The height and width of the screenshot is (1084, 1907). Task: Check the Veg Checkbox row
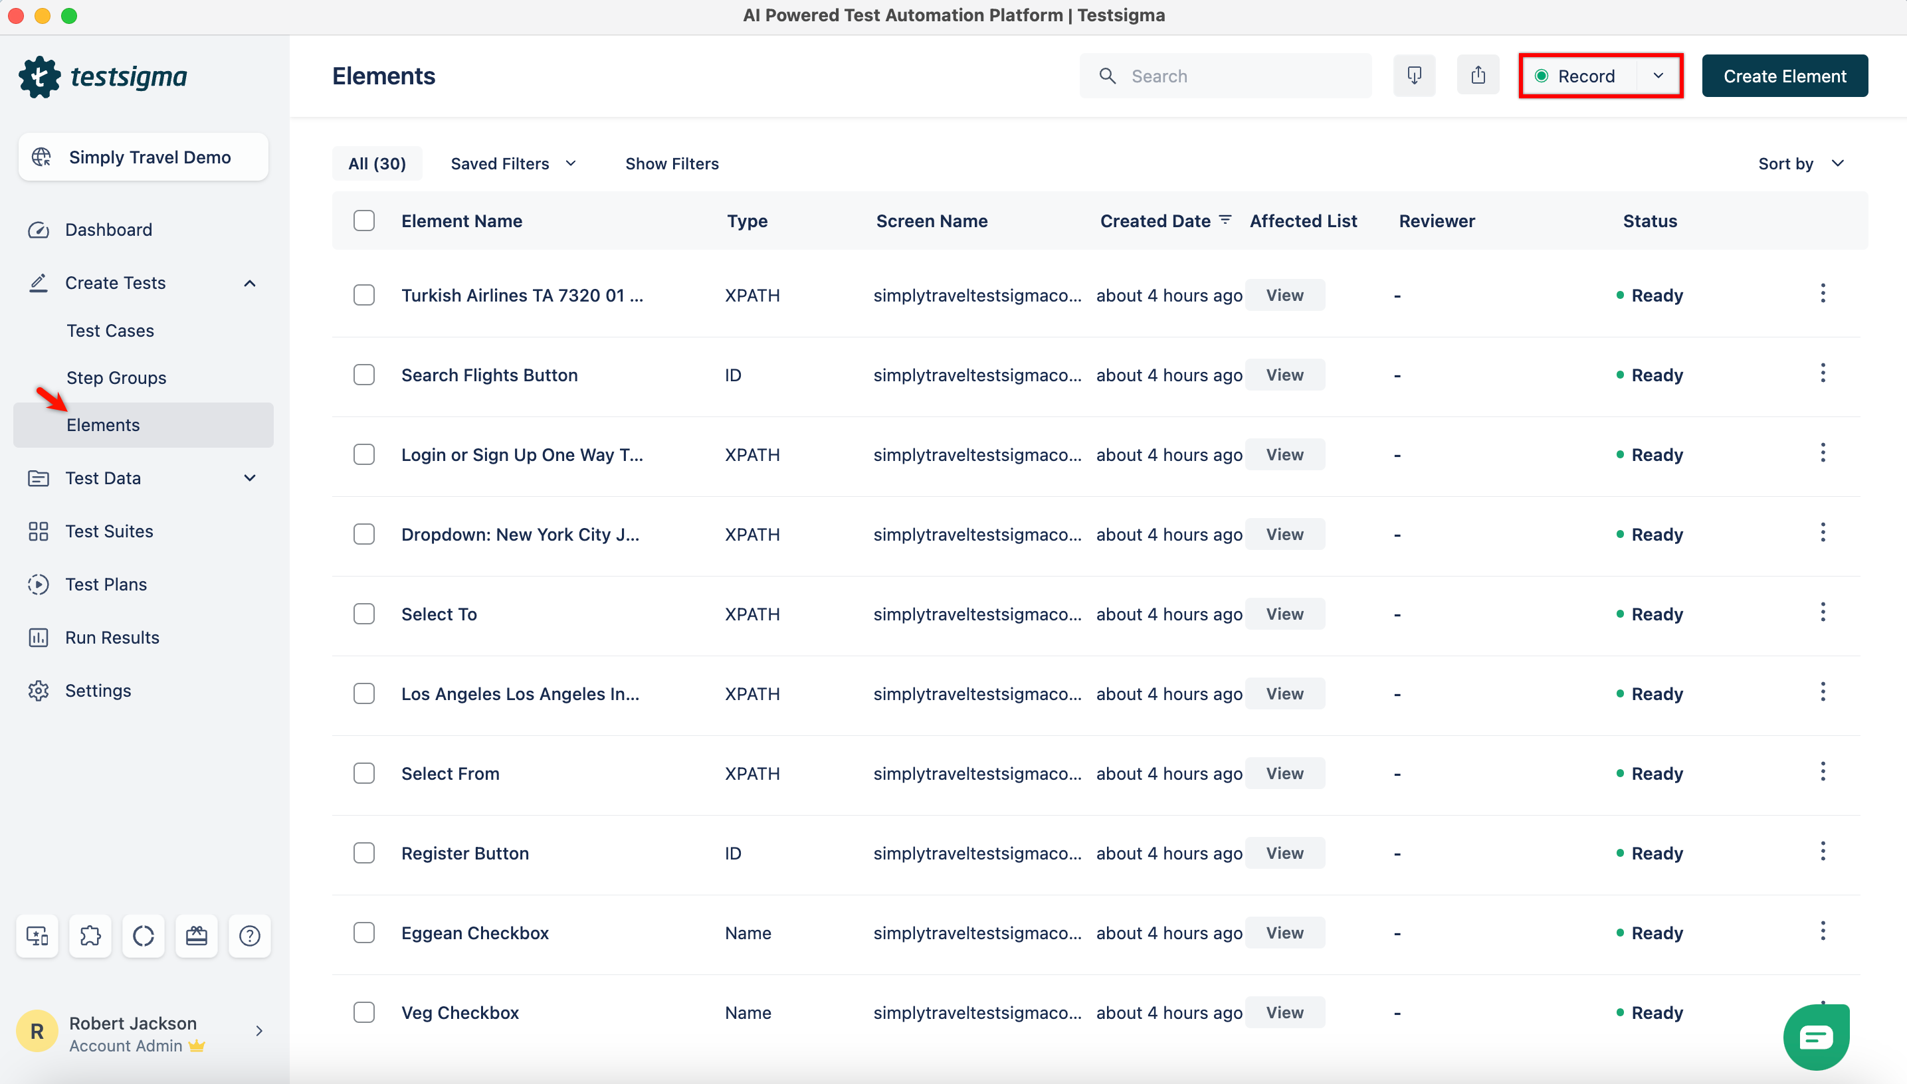point(364,1012)
